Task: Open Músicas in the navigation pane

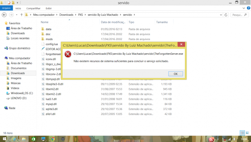Action: (15, 83)
